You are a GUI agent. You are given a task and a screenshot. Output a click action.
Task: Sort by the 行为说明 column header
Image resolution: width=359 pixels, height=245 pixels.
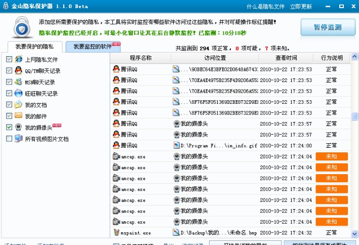pyautogui.click(x=332, y=58)
